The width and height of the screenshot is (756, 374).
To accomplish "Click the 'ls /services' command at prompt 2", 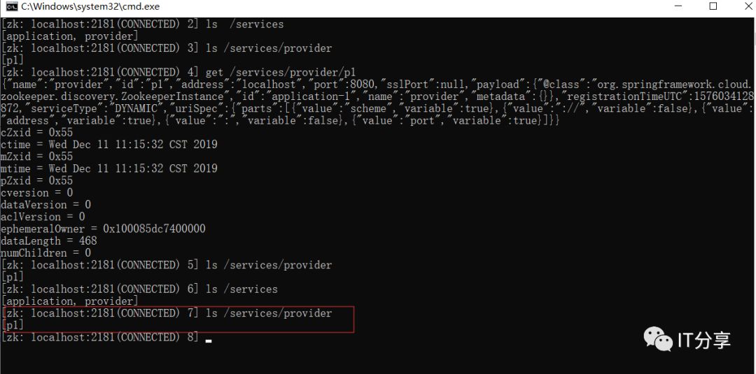I will [x=244, y=24].
